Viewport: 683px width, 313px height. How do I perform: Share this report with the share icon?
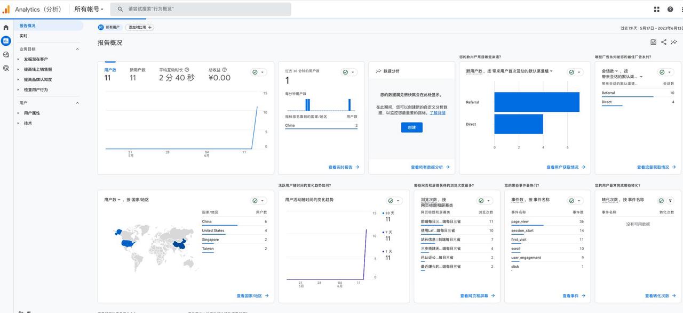664,42
